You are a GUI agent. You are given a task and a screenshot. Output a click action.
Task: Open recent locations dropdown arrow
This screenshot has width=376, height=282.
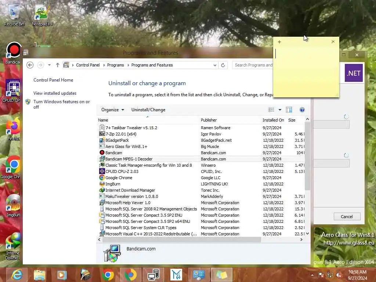click(49, 65)
